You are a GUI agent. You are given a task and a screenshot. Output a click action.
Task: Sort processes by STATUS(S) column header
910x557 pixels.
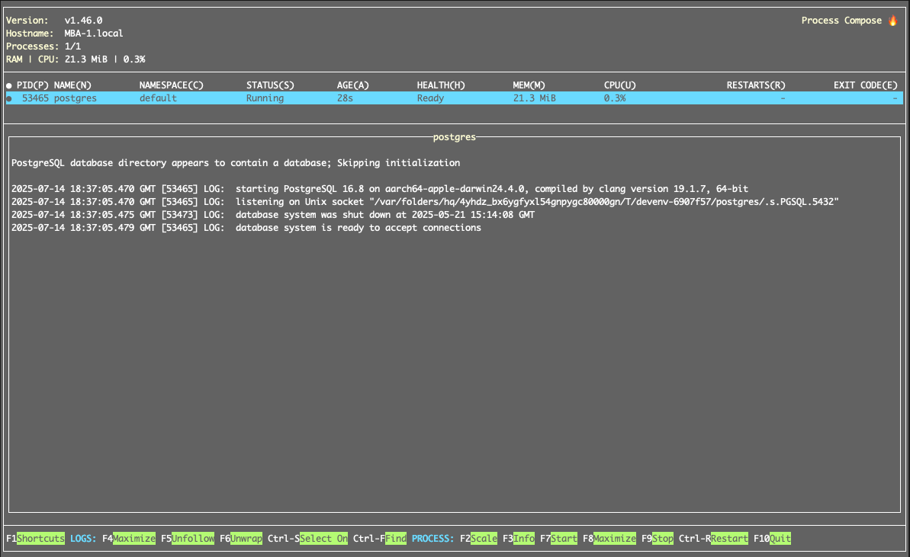pyautogui.click(x=269, y=85)
